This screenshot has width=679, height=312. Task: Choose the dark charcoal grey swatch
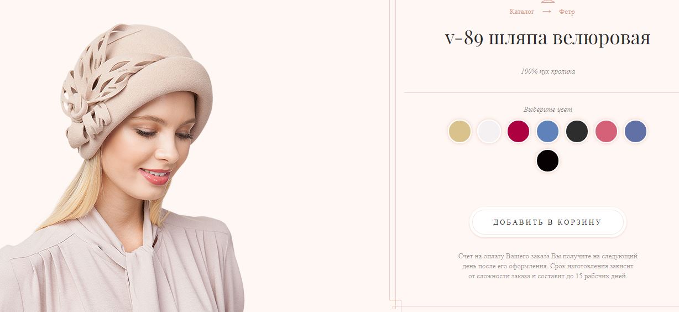(x=577, y=132)
